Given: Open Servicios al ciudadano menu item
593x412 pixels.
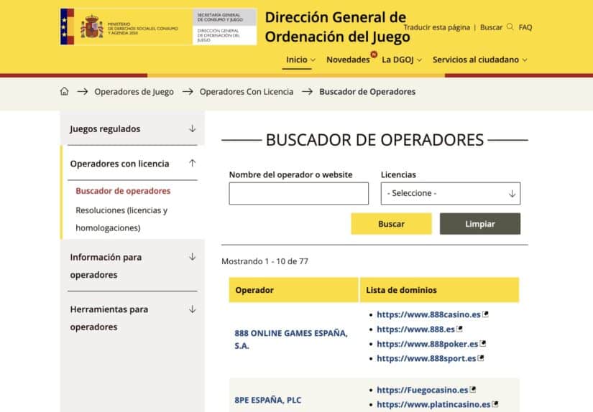Looking at the screenshot, I should (x=475, y=60).
